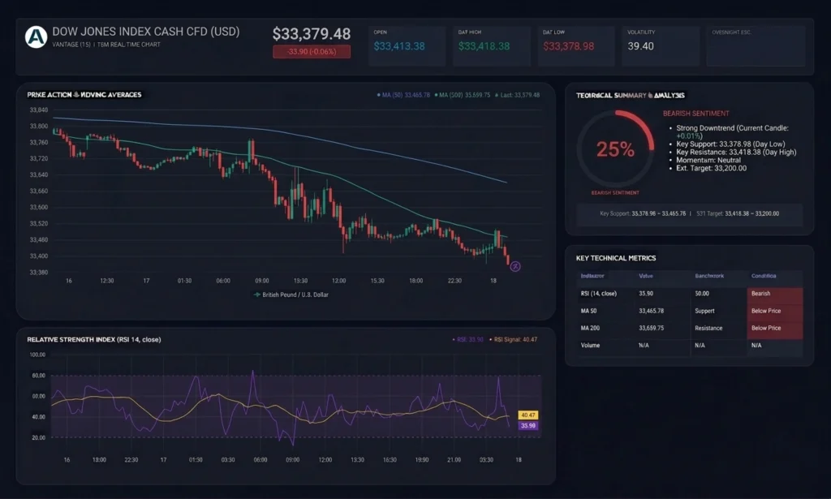Click the Indicator column header in metrics table
The width and height of the screenshot is (831, 499).
tap(592, 276)
